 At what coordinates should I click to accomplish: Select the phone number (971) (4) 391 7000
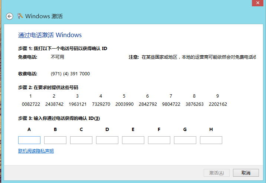pyautogui.click(x=70, y=74)
